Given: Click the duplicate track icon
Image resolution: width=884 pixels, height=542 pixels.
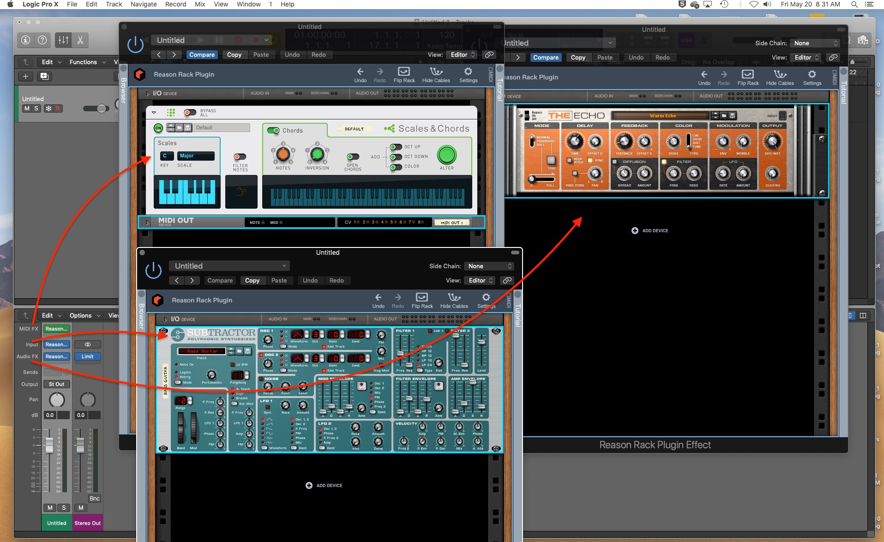Looking at the screenshot, I should pos(44,76).
